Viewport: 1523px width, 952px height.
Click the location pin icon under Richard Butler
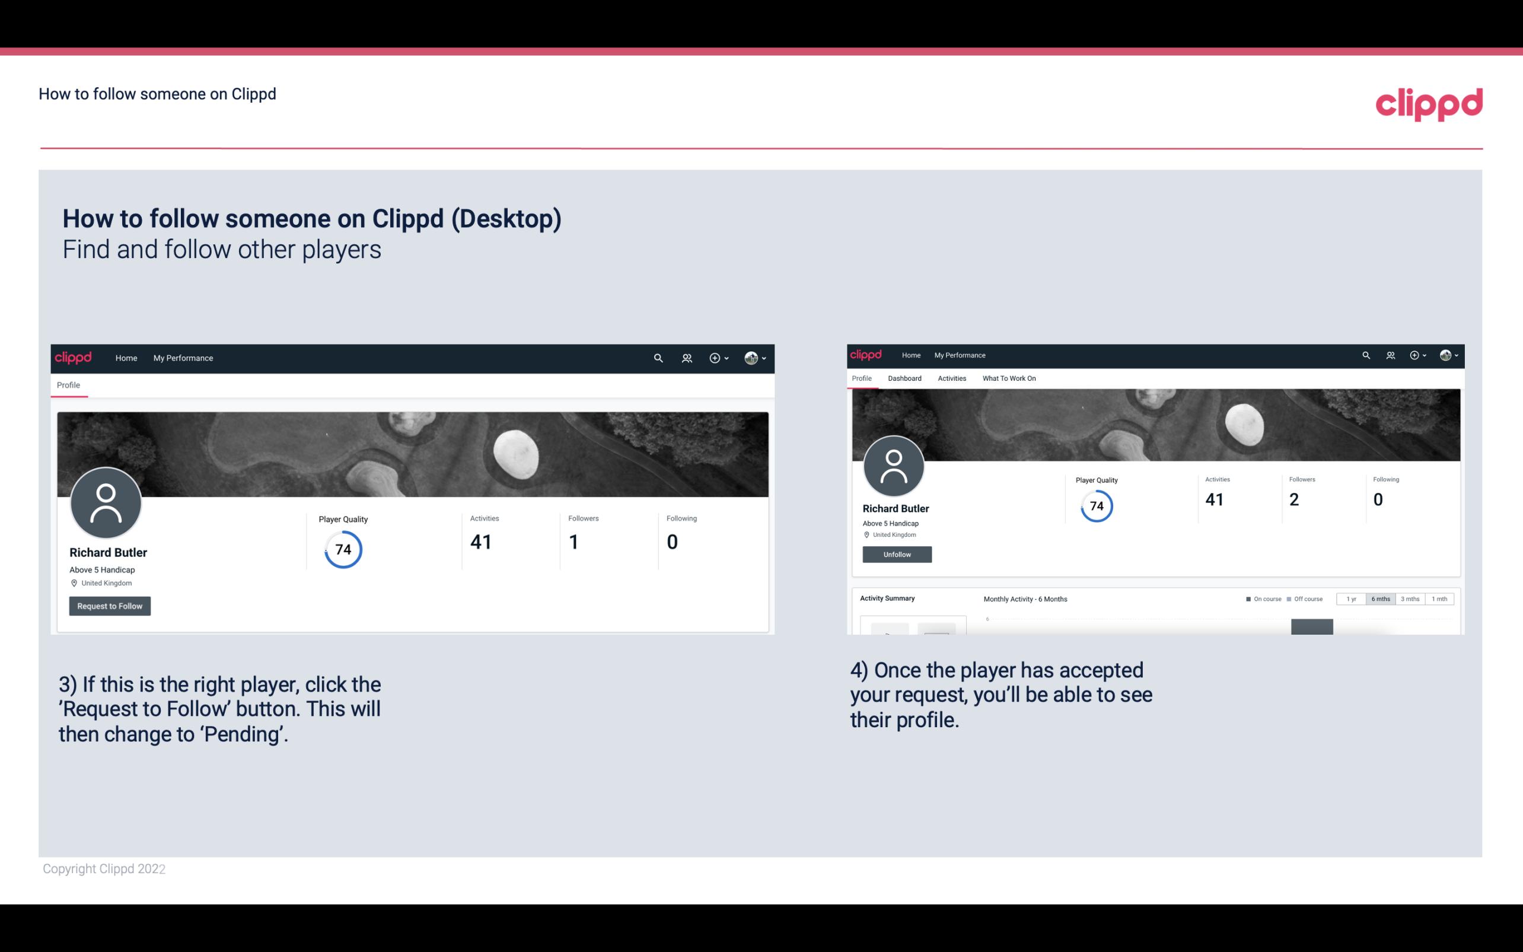(74, 584)
